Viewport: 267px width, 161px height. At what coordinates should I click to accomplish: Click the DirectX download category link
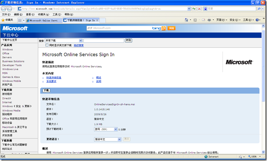(7, 99)
